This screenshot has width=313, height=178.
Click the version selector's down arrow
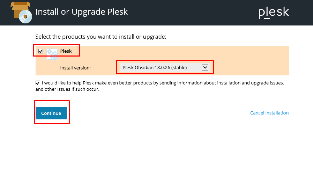[205, 67]
